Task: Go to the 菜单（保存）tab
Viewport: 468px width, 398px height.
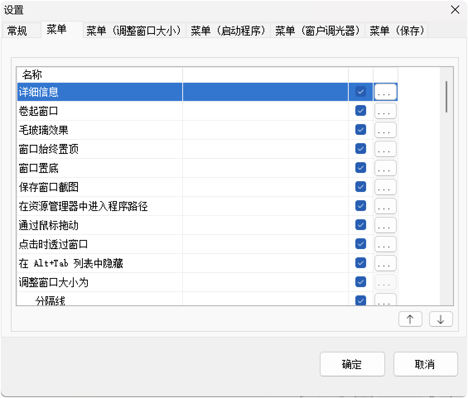Action: [x=397, y=31]
